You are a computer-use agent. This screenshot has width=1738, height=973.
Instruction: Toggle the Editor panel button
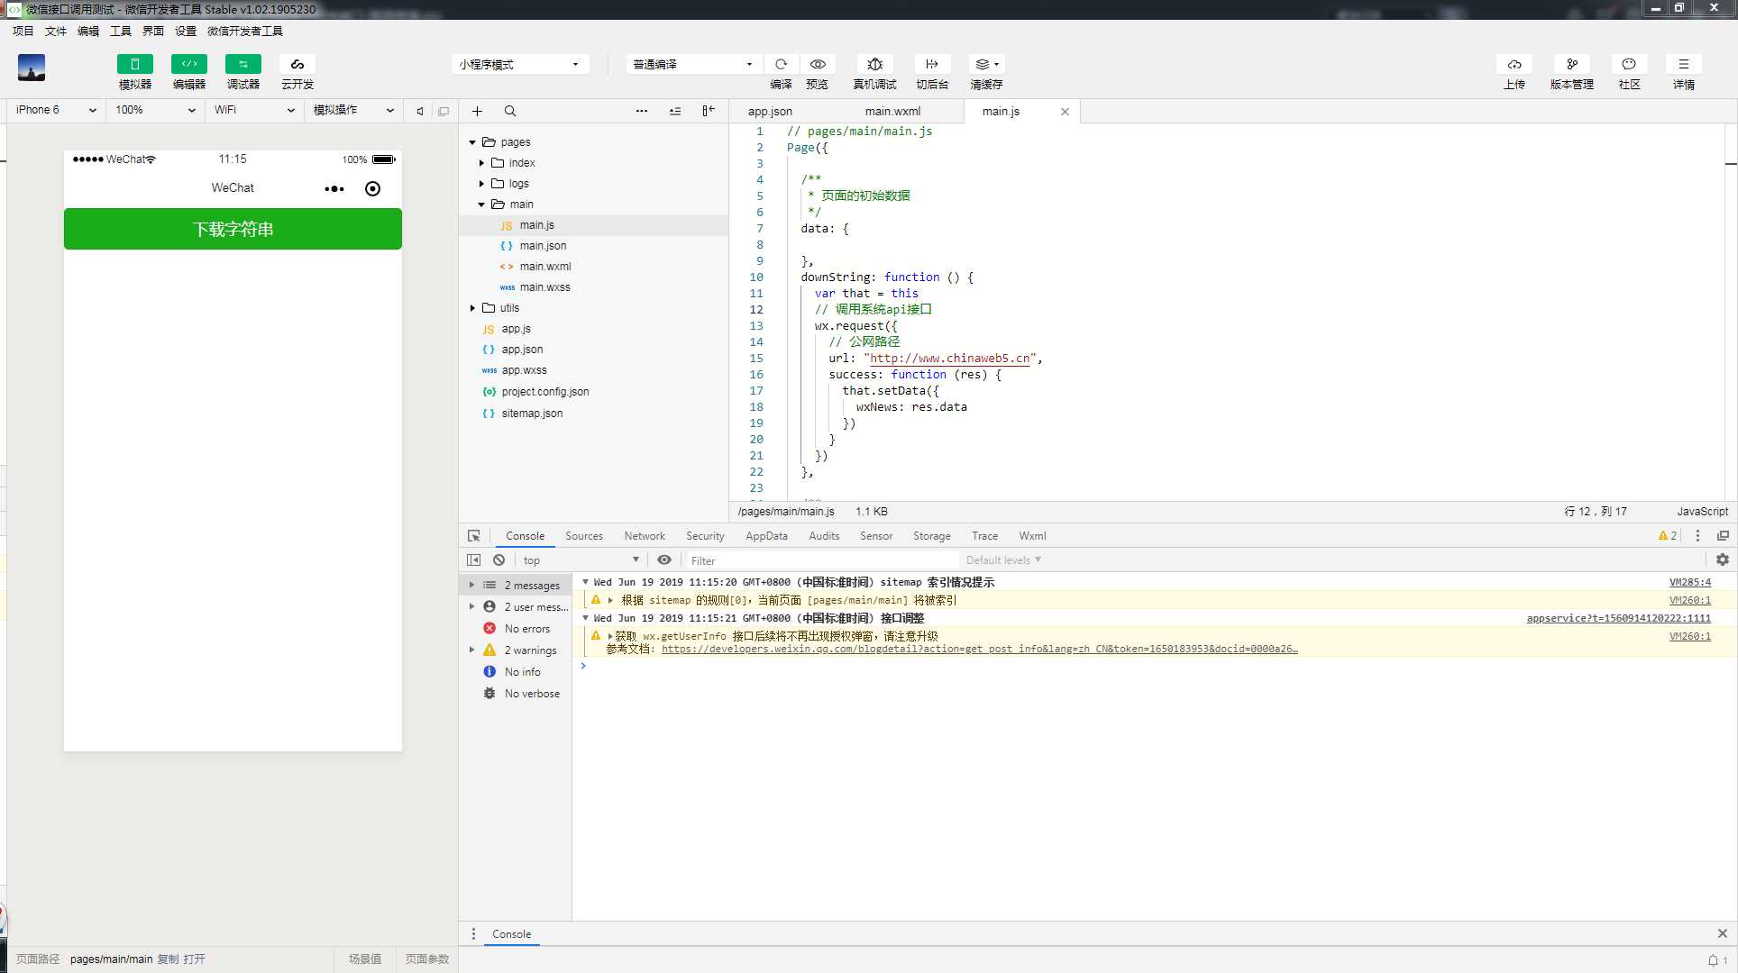pyautogui.click(x=189, y=64)
